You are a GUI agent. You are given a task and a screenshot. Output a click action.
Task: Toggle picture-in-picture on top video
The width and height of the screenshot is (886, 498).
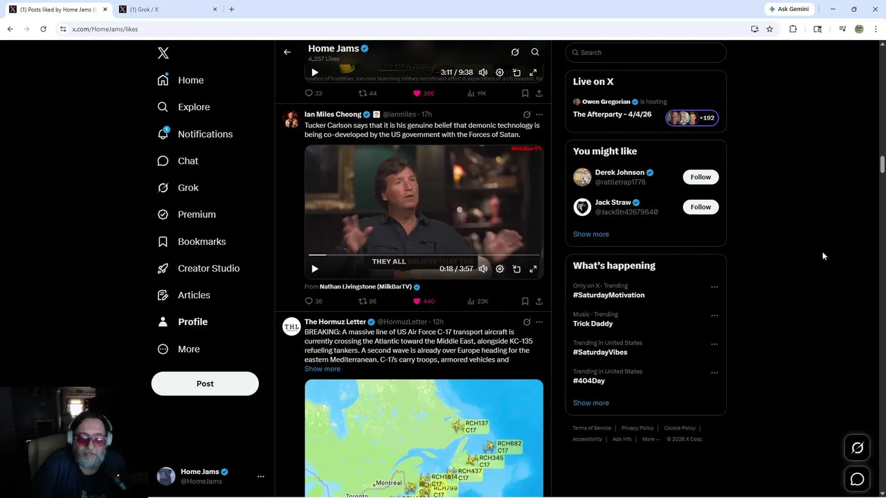(516, 73)
